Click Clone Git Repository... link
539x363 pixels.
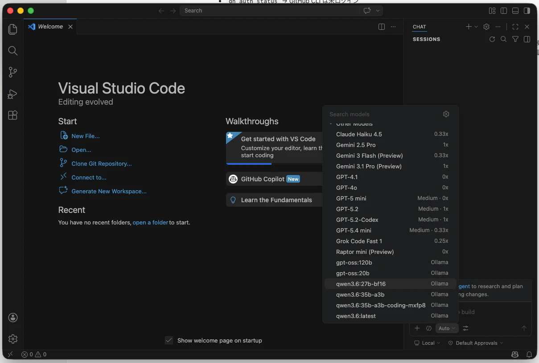coord(102,163)
